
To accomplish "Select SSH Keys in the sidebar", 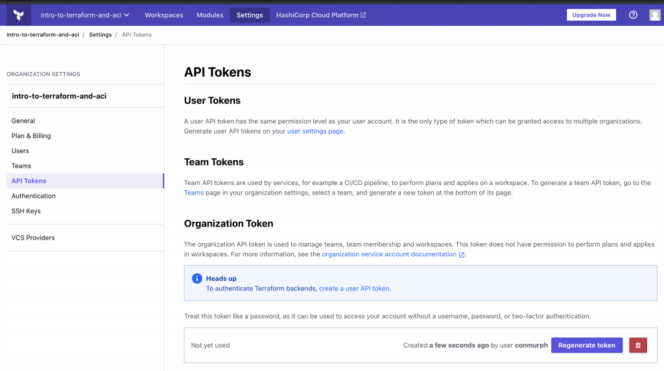I will (26, 211).
